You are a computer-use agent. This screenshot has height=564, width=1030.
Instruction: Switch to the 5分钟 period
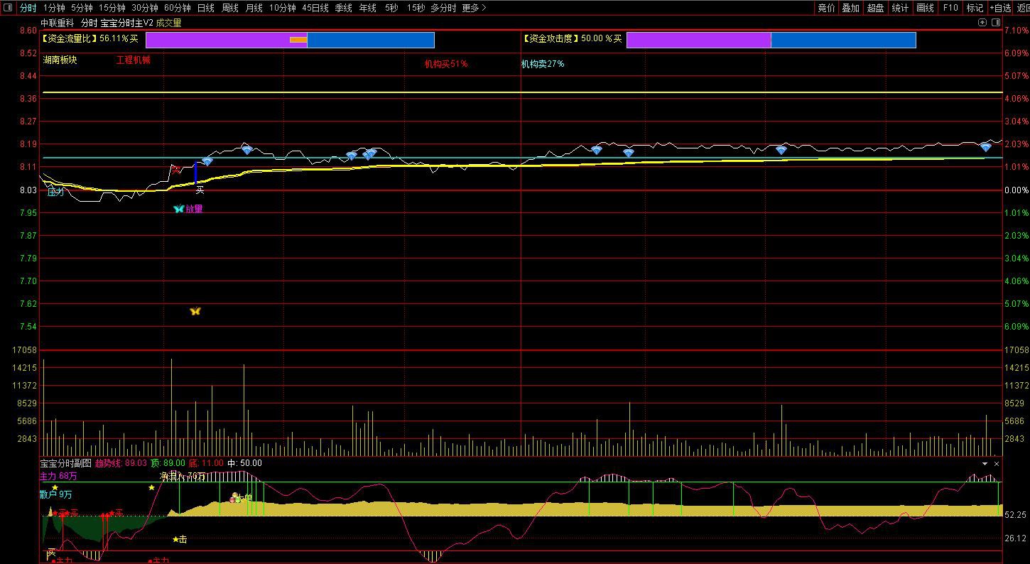82,8
